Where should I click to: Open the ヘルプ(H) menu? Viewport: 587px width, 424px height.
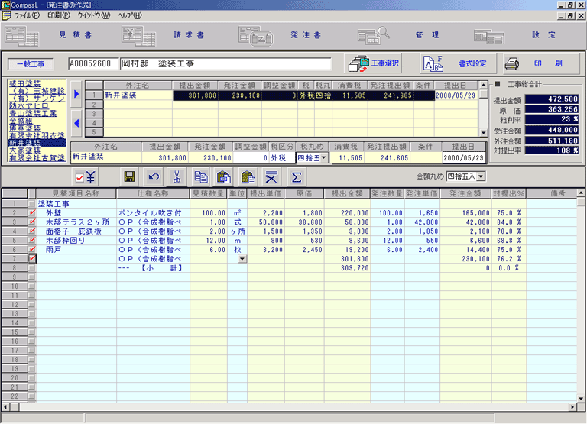tap(130, 15)
